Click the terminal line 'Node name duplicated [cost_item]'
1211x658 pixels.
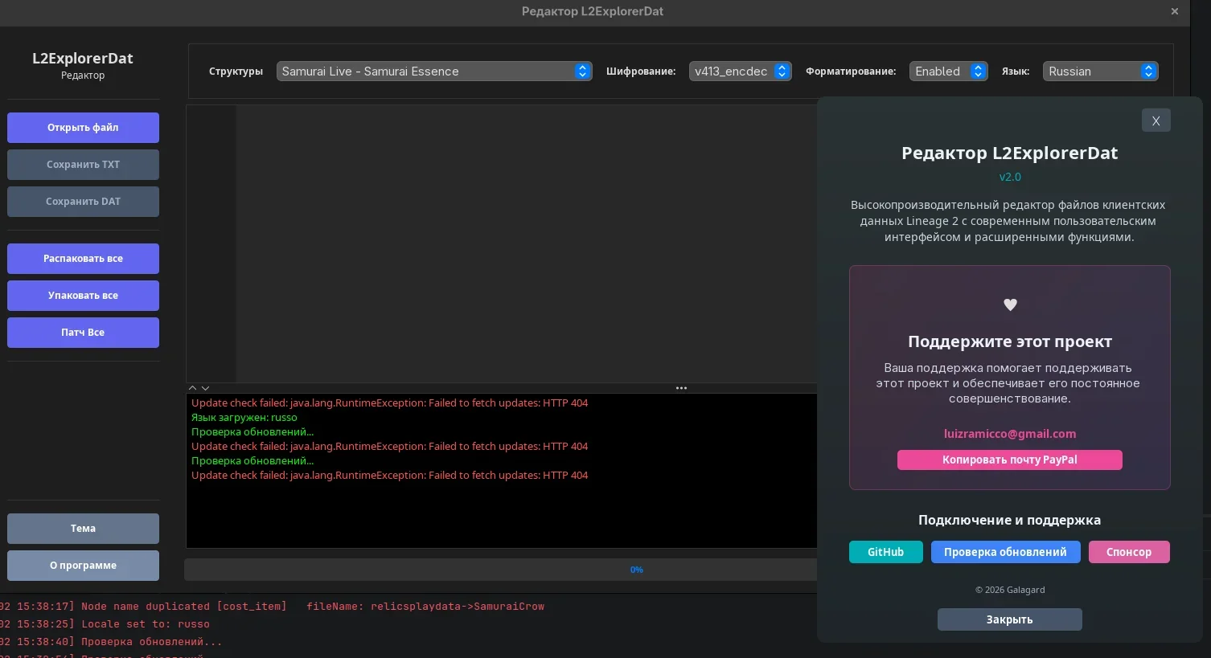[184, 607]
